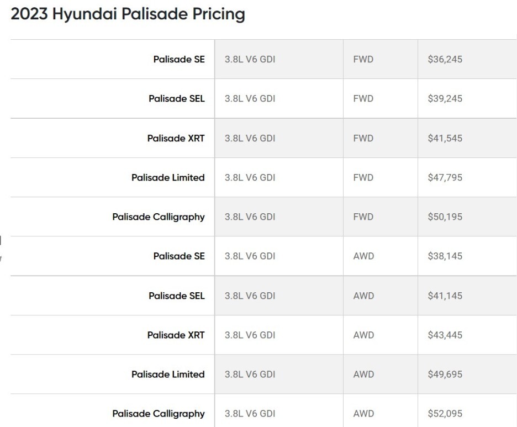
Task: Click the $47,795 price cell
Action: coord(445,177)
